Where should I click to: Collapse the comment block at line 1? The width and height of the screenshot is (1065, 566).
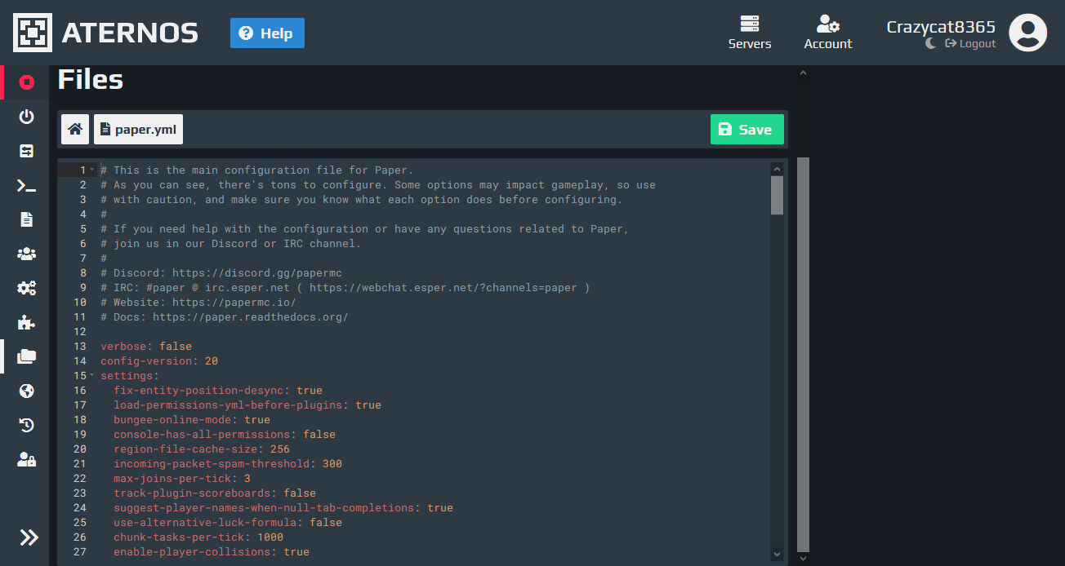pos(92,170)
